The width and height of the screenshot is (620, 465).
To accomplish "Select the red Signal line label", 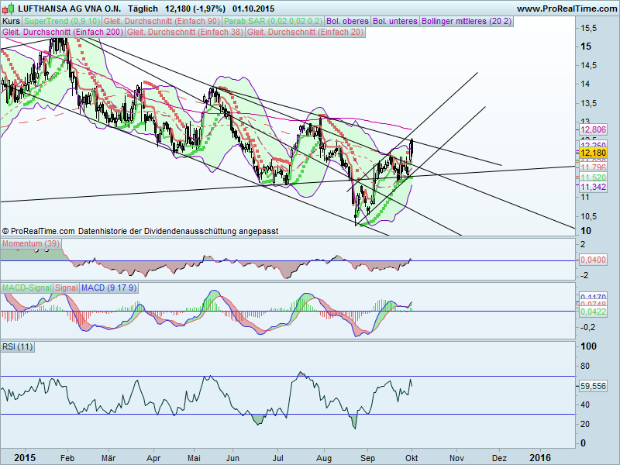I will 67,288.
